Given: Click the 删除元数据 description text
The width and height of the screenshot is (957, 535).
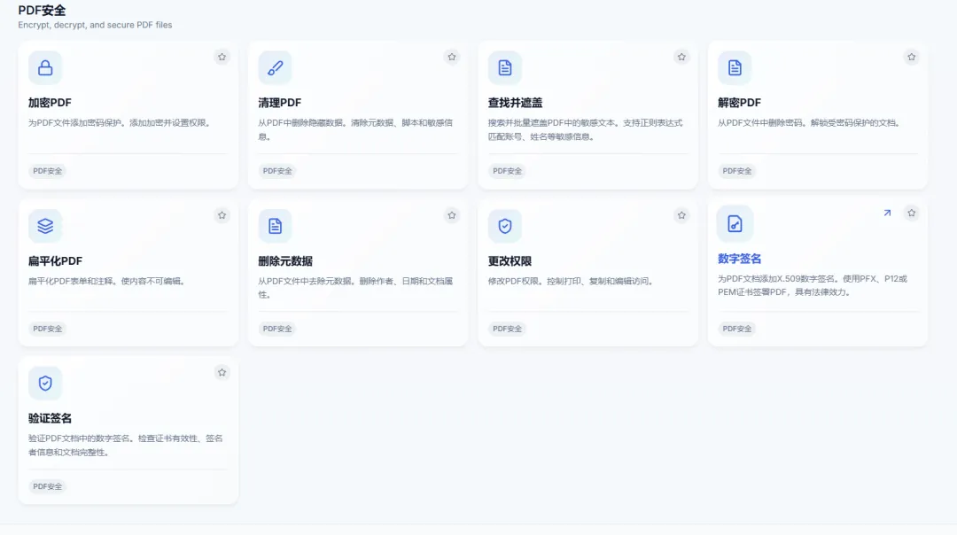Looking at the screenshot, I should tap(355, 288).
